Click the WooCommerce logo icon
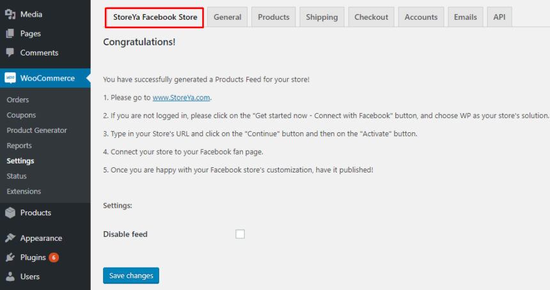This screenshot has width=550, height=290. point(10,78)
